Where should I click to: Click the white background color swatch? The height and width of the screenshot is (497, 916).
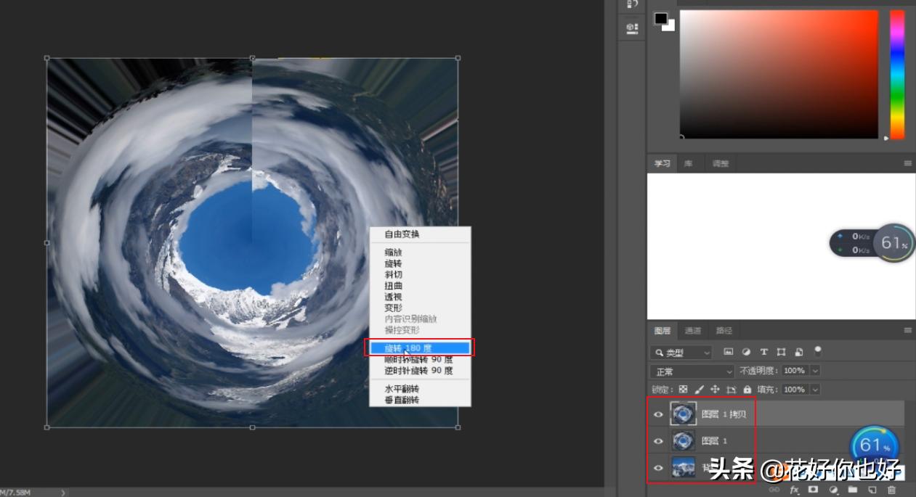click(x=669, y=25)
